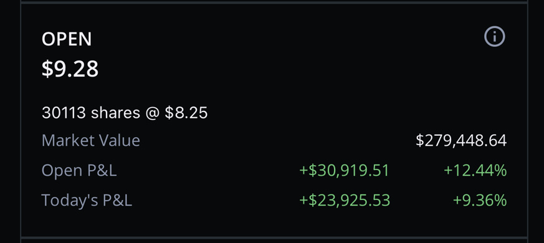The height and width of the screenshot is (243, 544).
Task: Click the +9.36% today's P&L percentage
Action: coord(480,201)
